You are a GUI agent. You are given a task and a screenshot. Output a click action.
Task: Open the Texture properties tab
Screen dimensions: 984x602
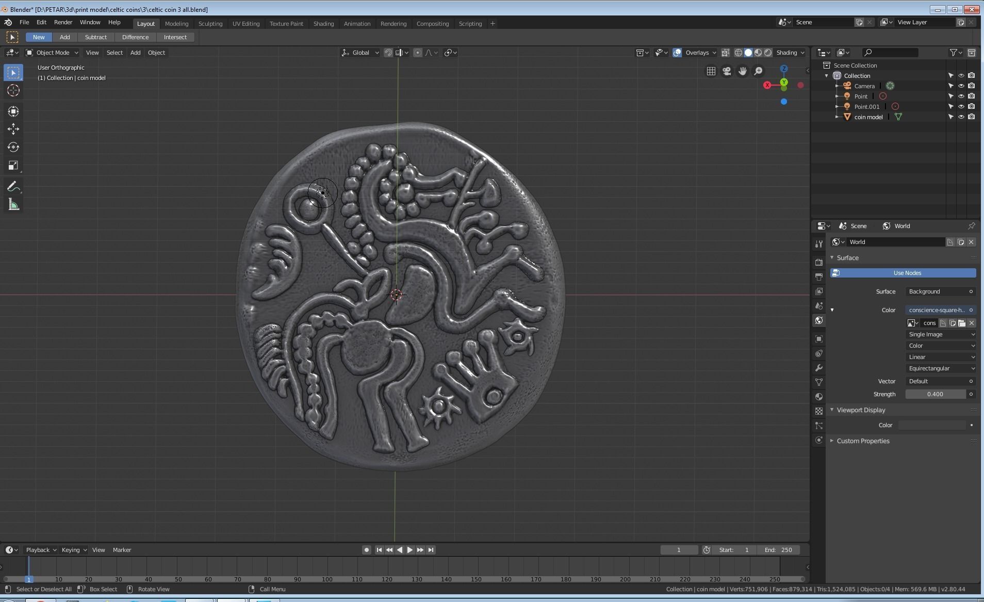coord(819,411)
